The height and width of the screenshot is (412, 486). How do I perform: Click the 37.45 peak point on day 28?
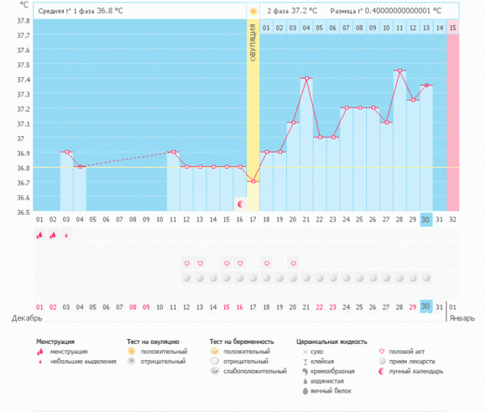pyautogui.click(x=399, y=71)
